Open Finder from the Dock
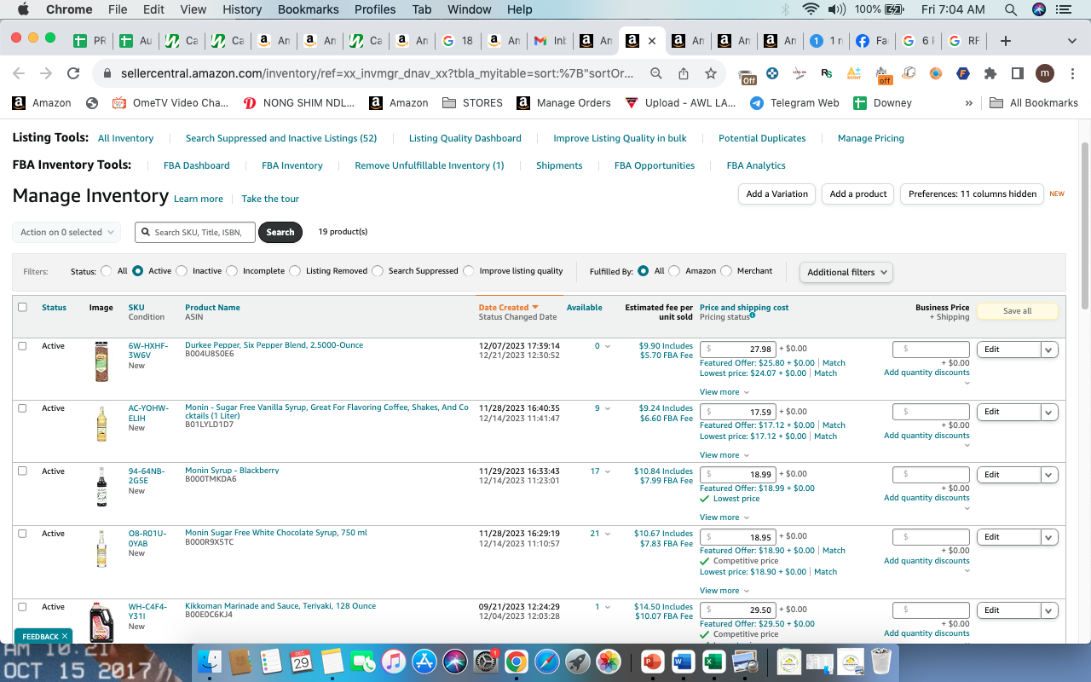This screenshot has height=682, width=1091. [211, 661]
